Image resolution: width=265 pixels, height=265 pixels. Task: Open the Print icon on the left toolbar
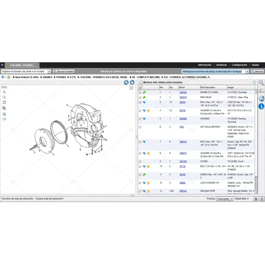[x=4, y=114]
